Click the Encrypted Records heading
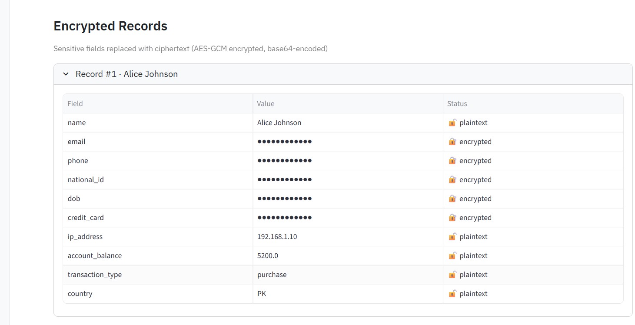 (110, 26)
